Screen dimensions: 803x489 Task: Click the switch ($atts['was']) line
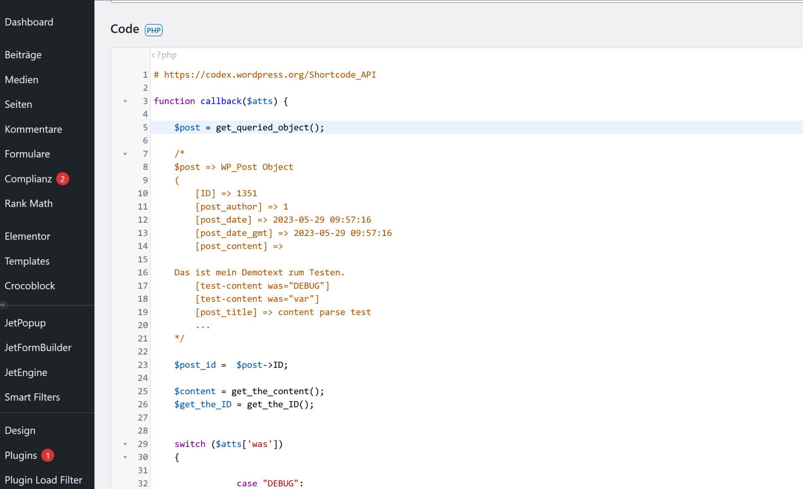229,444
